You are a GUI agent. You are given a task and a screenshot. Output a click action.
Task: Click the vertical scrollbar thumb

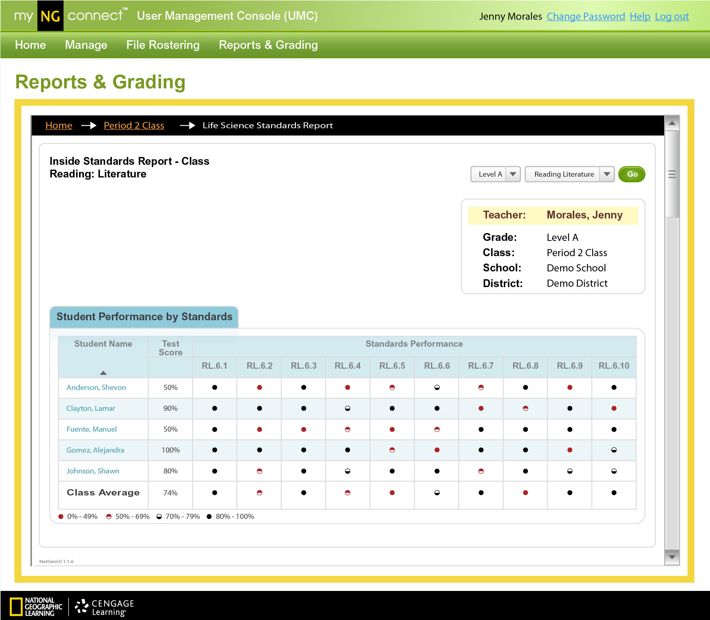coord(672,174)
